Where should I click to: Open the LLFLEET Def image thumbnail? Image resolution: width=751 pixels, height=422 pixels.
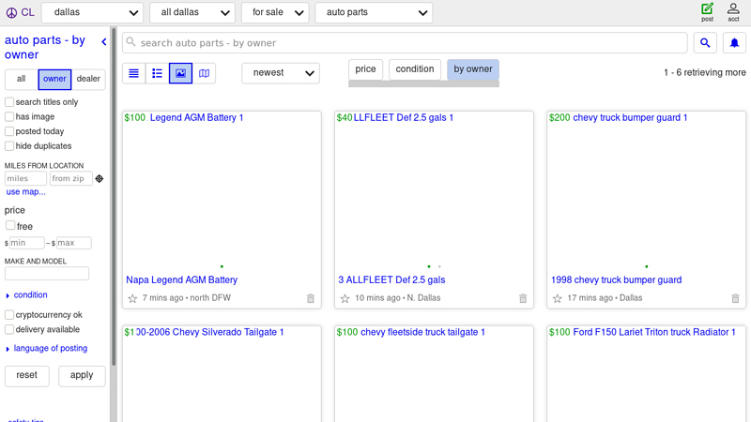click(x=434, y=194)
